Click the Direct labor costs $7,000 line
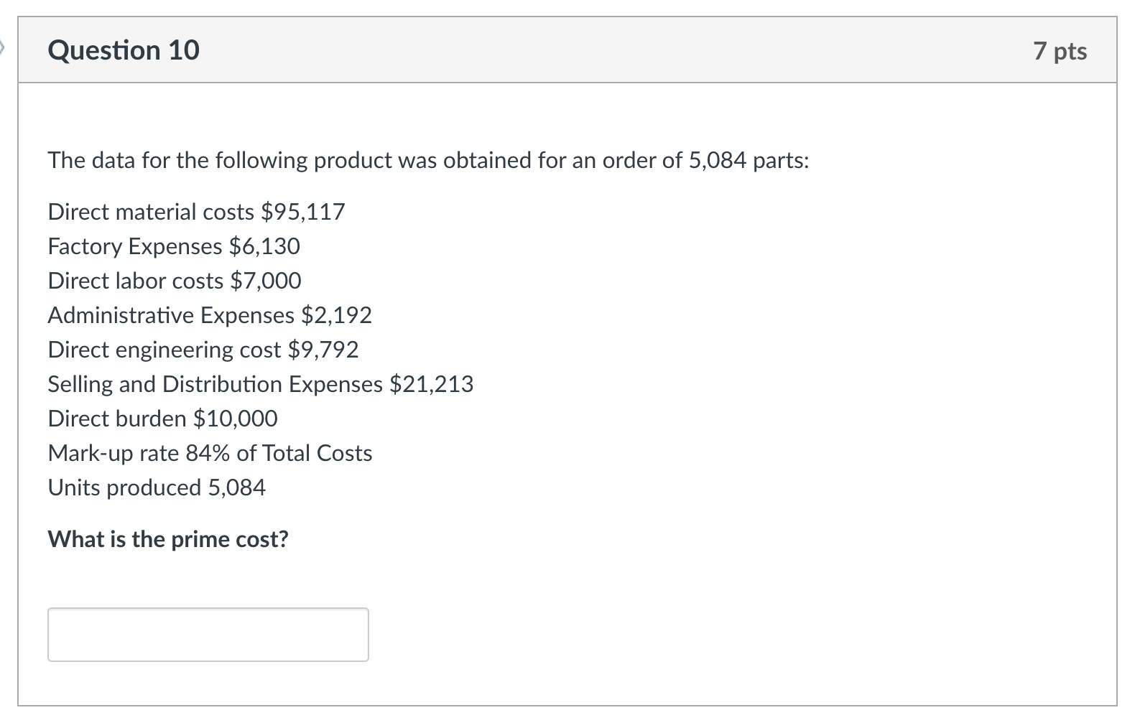Screen dimensions: 1135x728 (x=174, y=281)
